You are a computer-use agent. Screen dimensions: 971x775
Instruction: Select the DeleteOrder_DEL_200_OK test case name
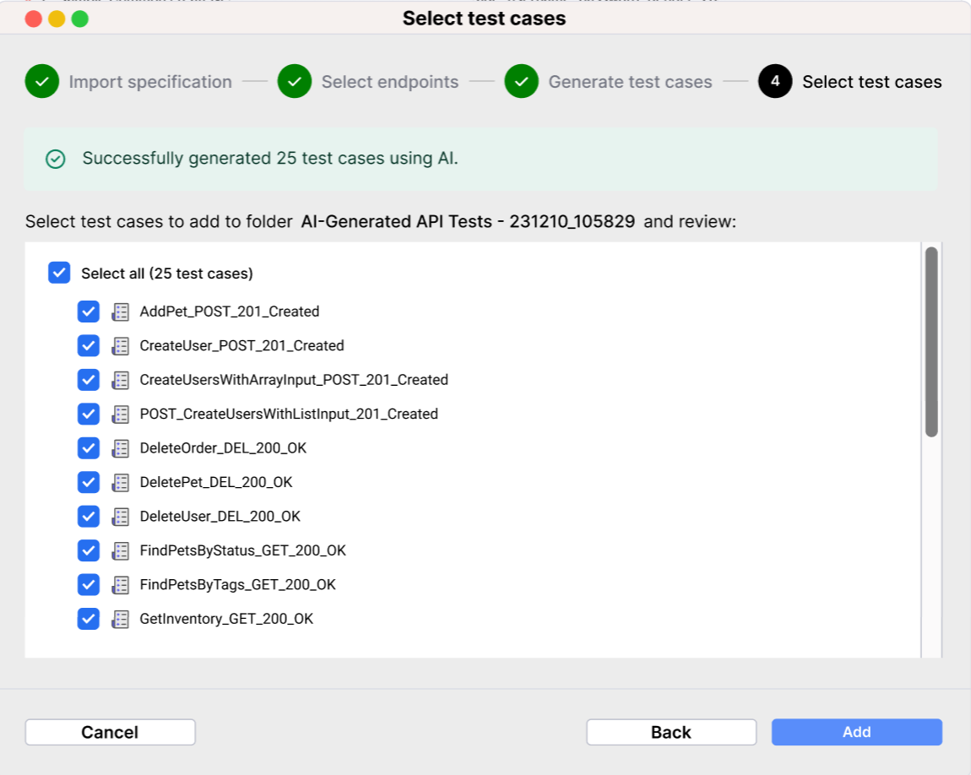tap(223, 447)
